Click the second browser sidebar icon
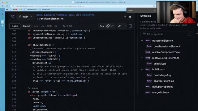Screen dimensions: 198x111 coord(2,14)
